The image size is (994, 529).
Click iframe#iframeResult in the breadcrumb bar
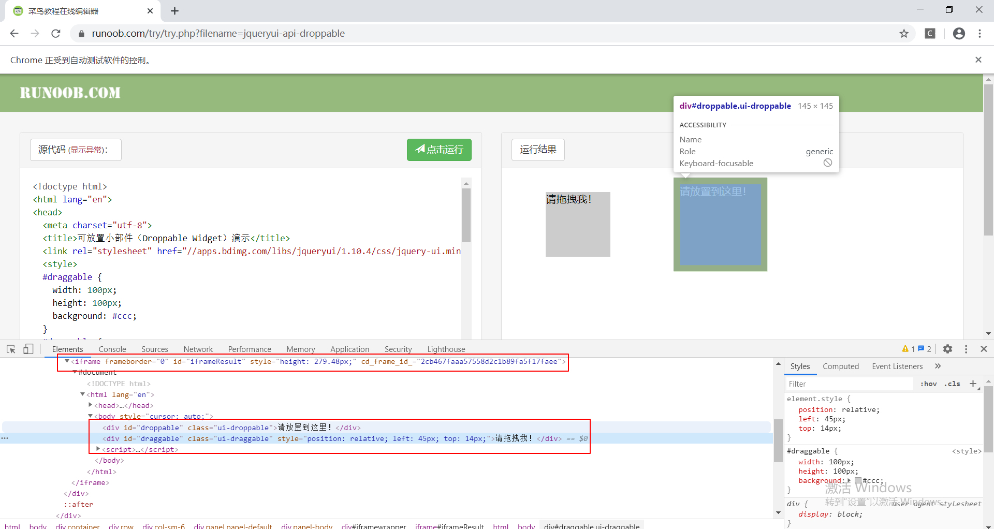pyautogui.click(x=449, y=526)
